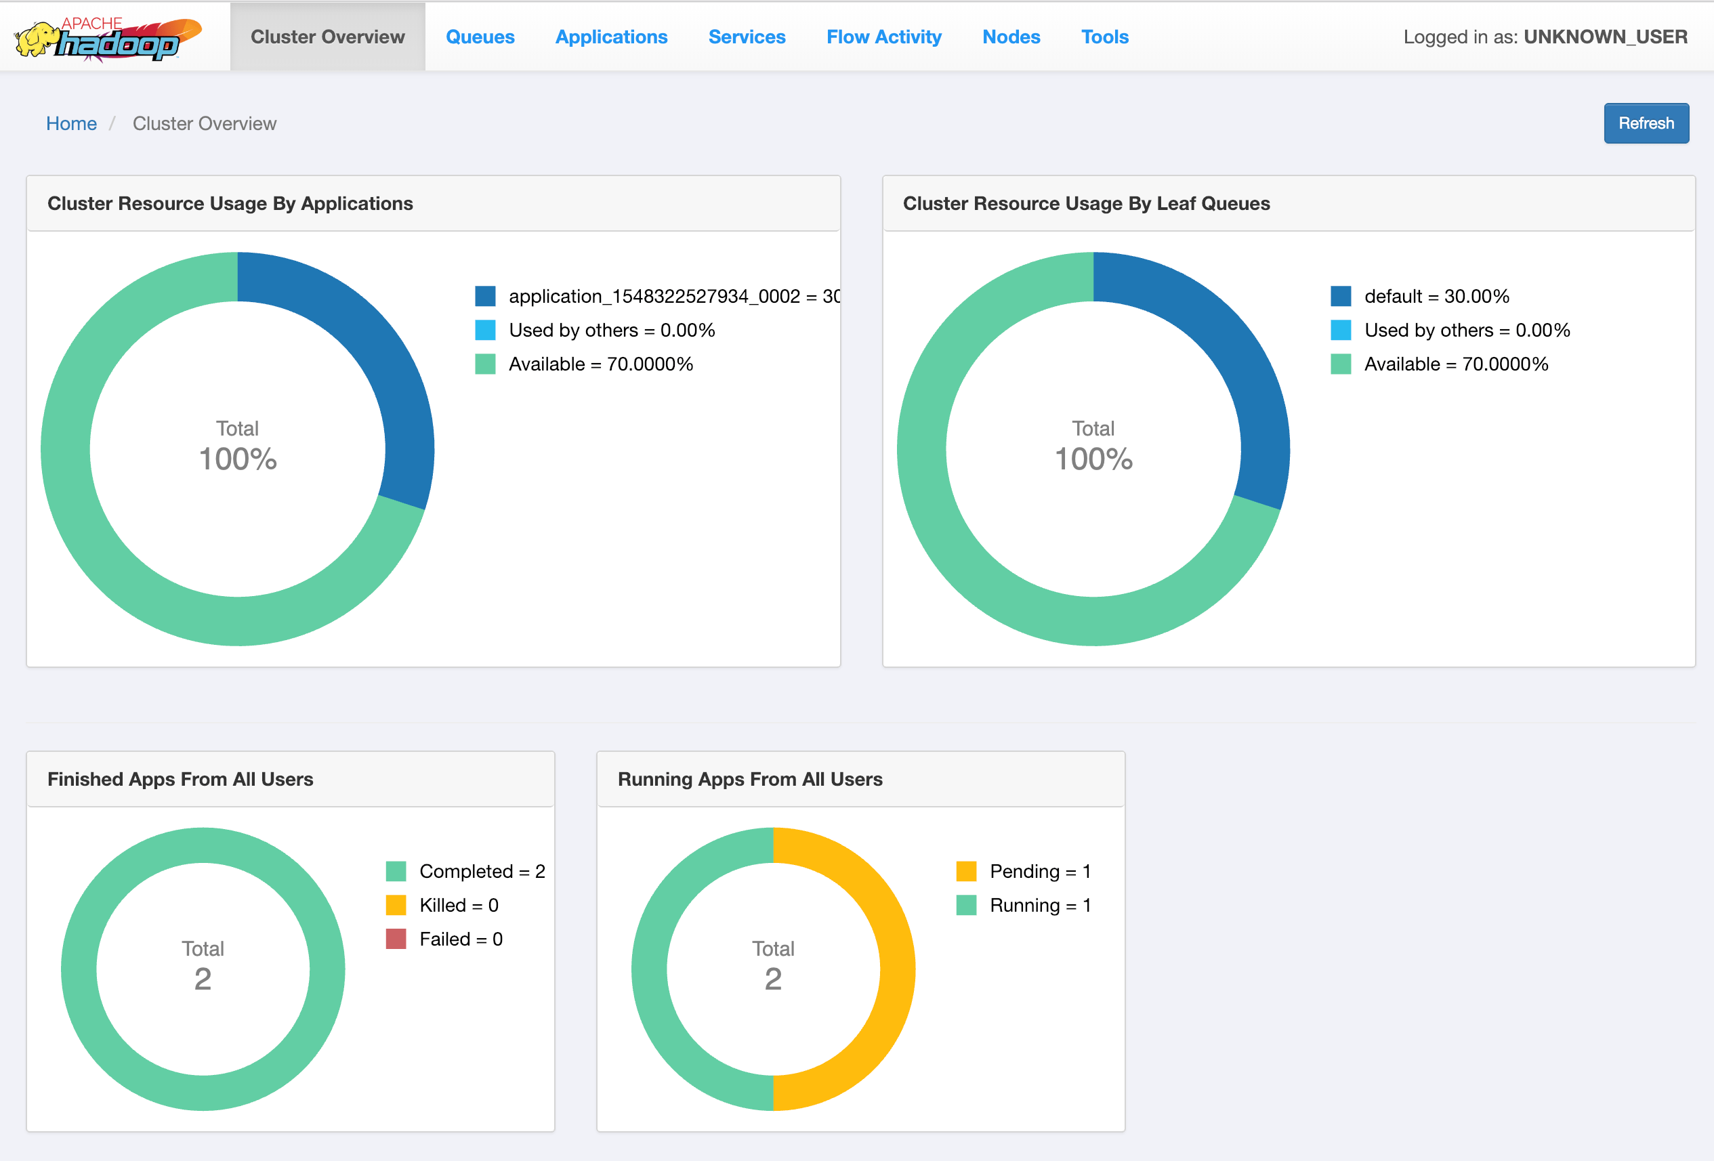Click the Running legend swatch
1714x1161 pixels.
(966, 905)
